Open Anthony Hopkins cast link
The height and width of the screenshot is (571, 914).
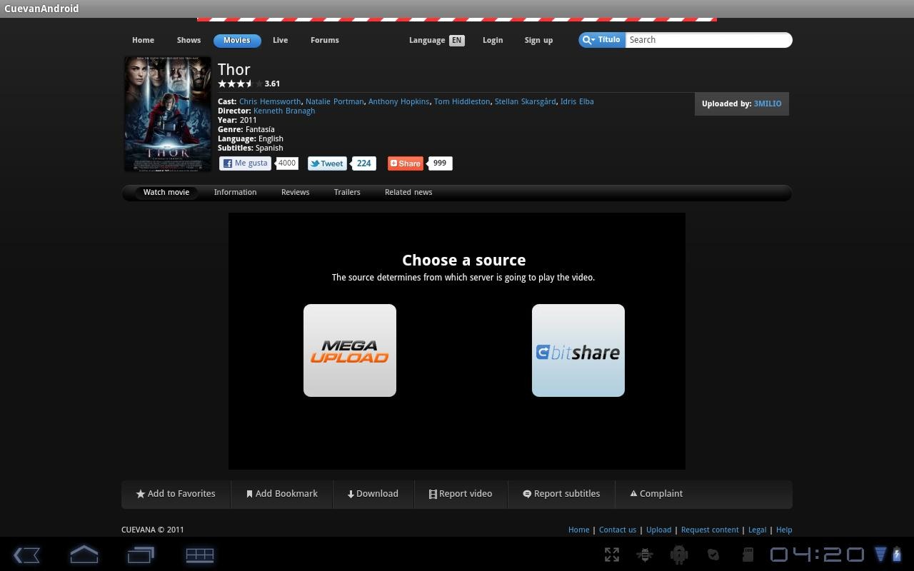point(399,101)
